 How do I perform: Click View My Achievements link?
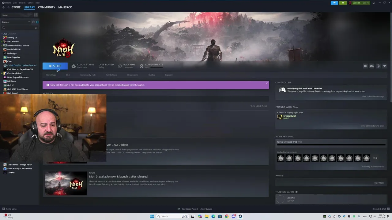coord(373,167)
